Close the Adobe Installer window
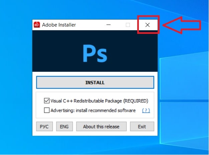This screenshot has width=209, height=155. (x=148, y=25)
